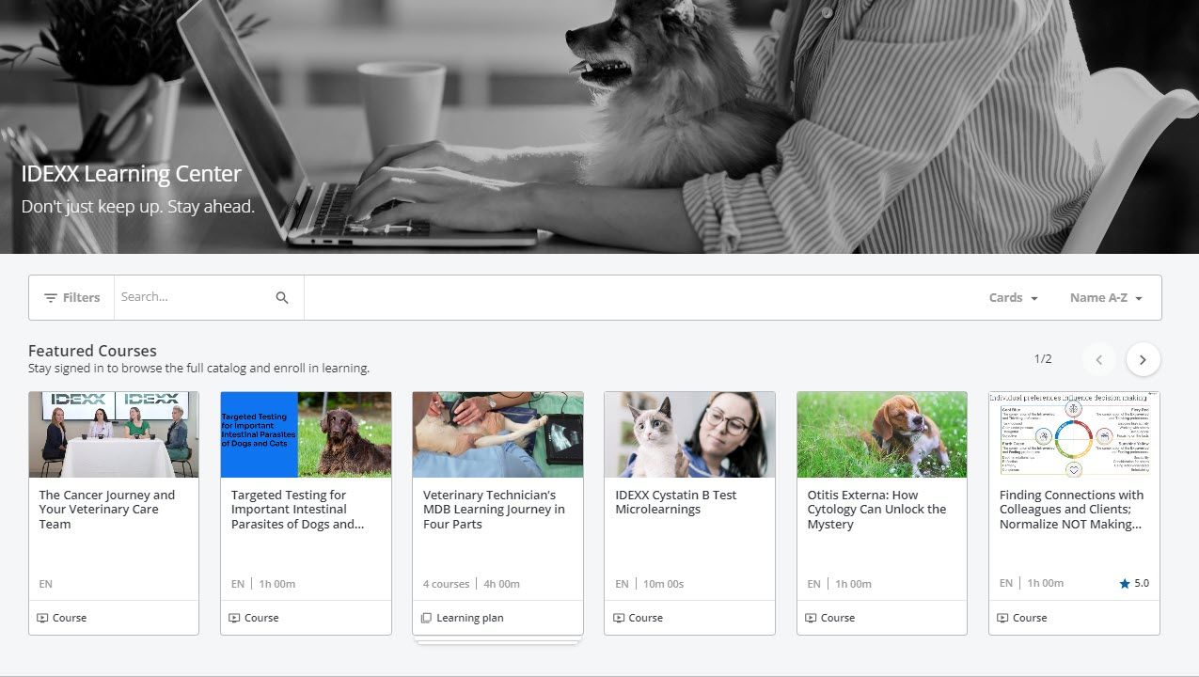Image resolution: width=1199 pixels, height=677 pixels.
Task: Click Course icon on Cancer Journey card
Action: pyautogui.click(x=42, y=618)
